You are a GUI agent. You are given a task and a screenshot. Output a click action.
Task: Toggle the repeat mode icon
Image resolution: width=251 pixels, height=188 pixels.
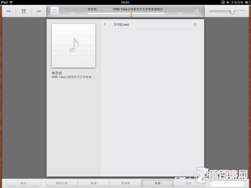pyautogui.click(x=73, y=14)
